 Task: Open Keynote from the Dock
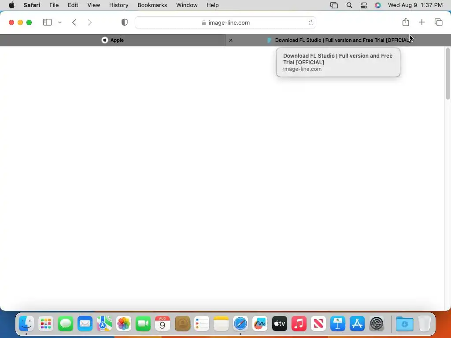338,323
